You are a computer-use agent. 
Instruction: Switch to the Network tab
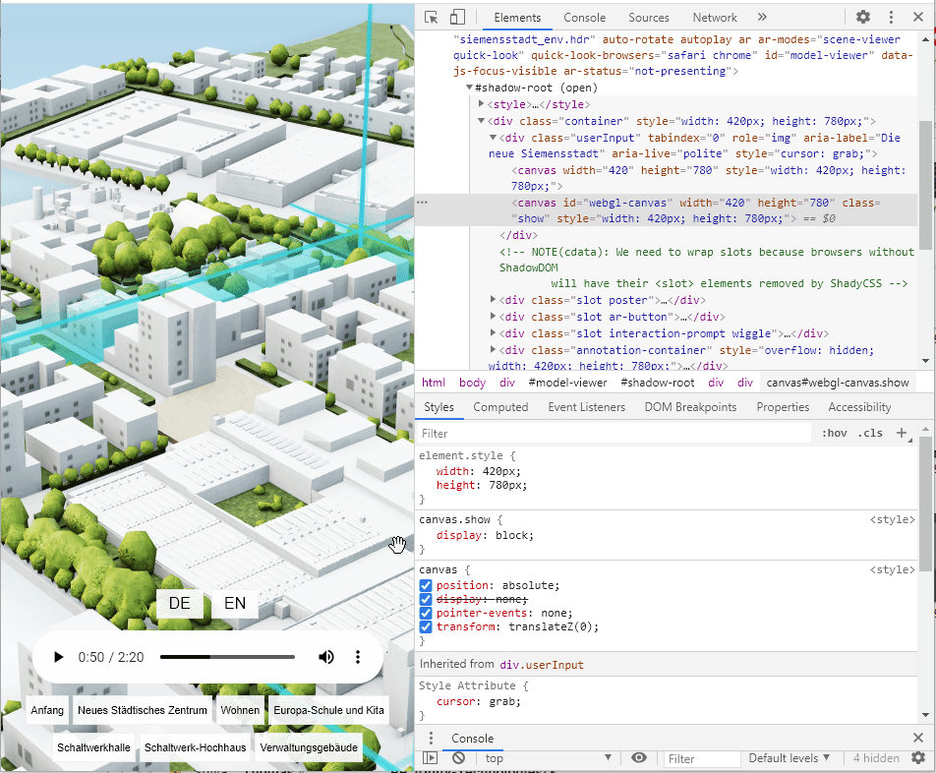pos(715,18)
